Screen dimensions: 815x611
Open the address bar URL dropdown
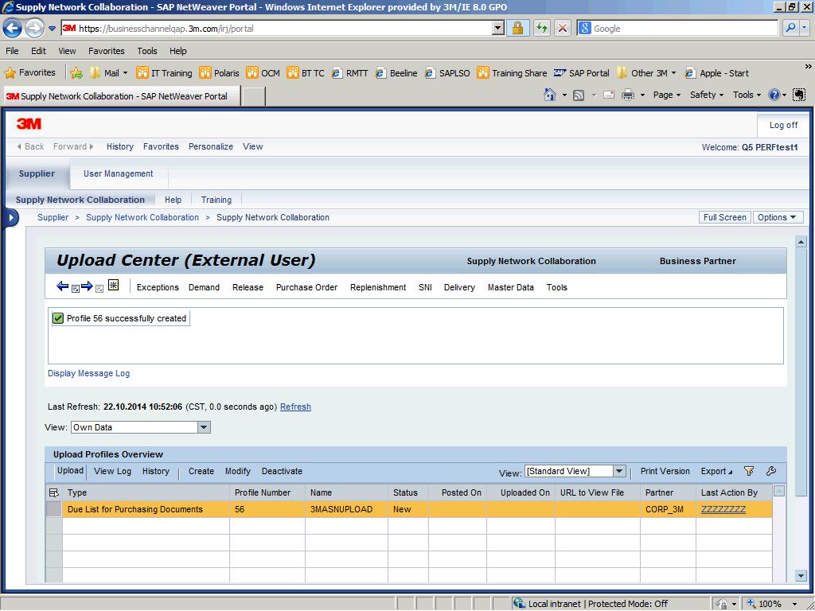(498, 28)
